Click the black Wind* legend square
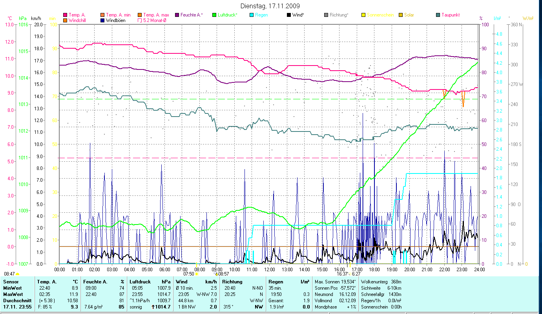 (x=289, y=15)
